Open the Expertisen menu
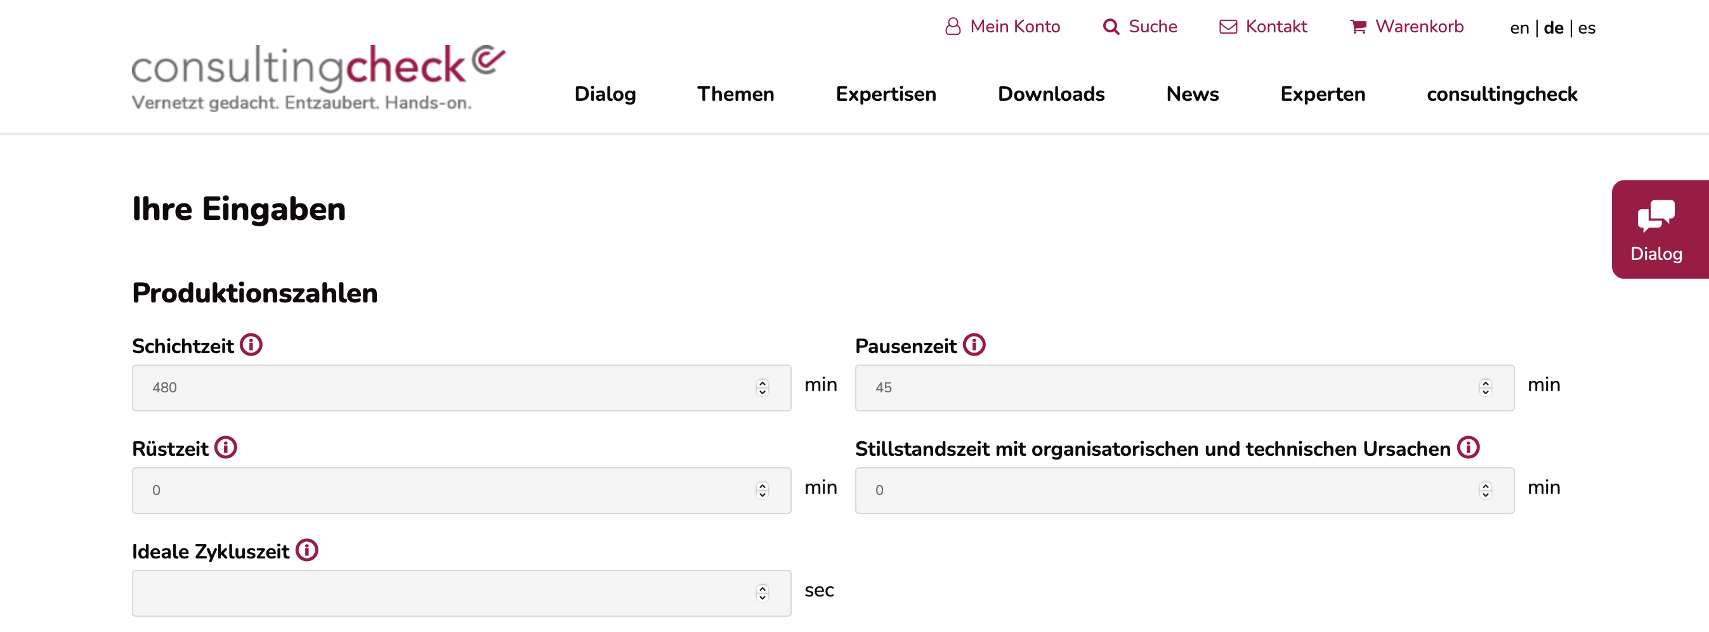 point(886,94)
